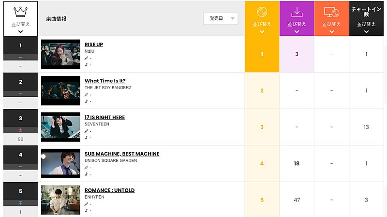Click the download chart icon
The image size is (387, 217).
[297, 11]
